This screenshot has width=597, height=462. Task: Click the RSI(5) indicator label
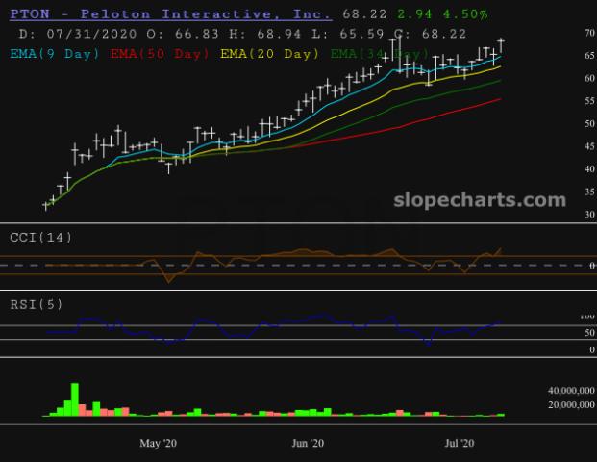37,306
